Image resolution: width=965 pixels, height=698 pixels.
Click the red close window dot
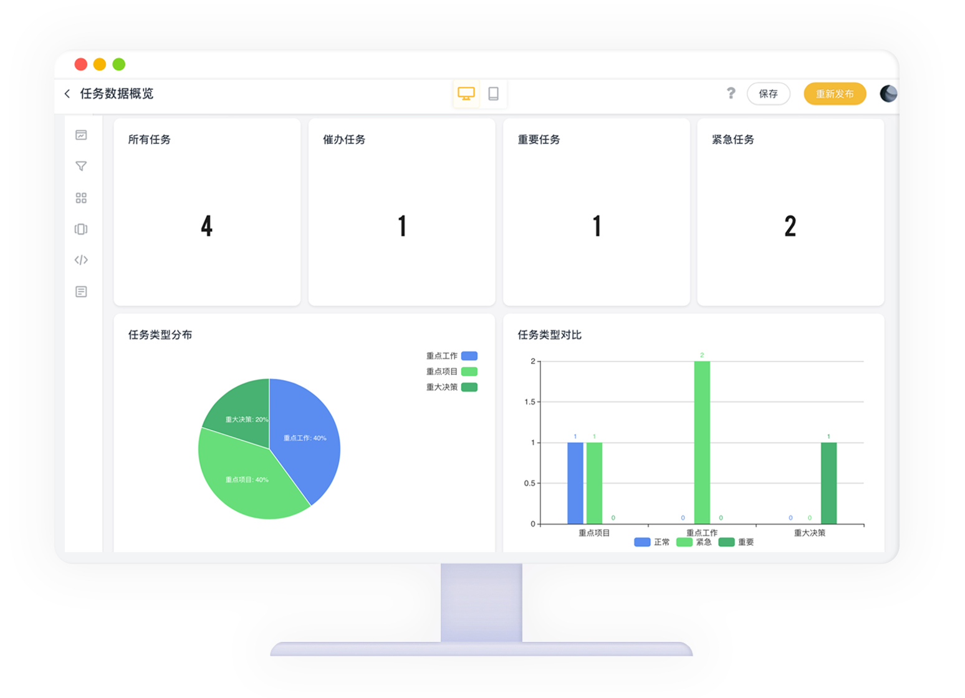81,64
